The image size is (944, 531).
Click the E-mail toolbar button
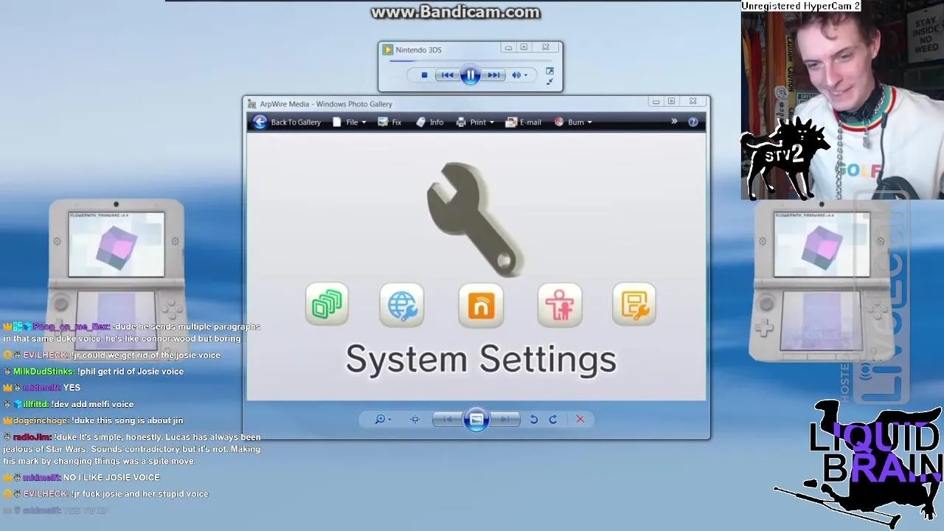(524, 122)
